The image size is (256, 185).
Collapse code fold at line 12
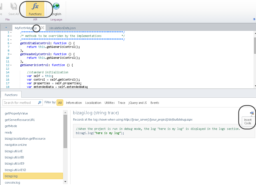click(x=11, y=65)
